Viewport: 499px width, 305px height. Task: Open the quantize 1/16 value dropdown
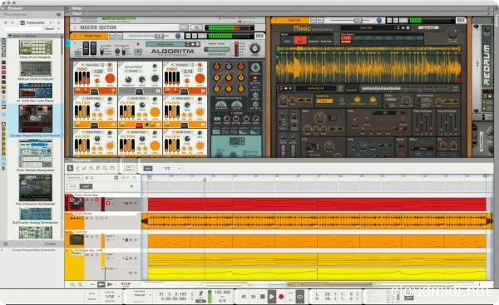pos(112,297)
